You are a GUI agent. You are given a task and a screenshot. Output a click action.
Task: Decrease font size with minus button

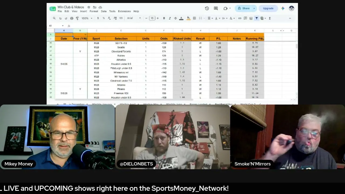click(x=146, y=18)
